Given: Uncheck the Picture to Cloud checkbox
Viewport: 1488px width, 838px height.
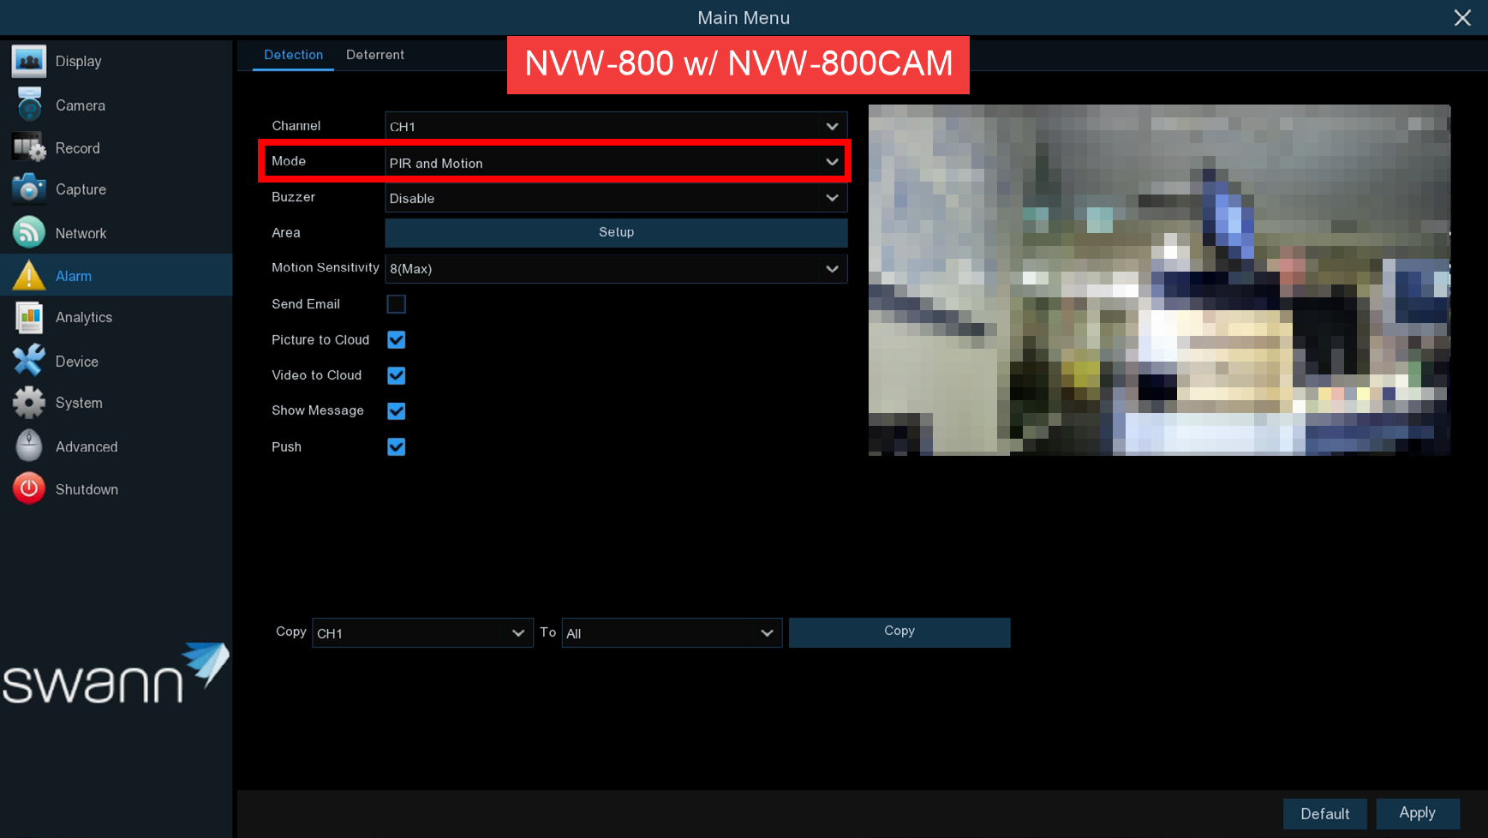Looking at the screenshot, I should click(396, 340).
